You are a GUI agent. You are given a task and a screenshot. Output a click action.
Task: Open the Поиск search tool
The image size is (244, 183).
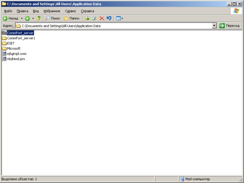[x=53, y=18]
